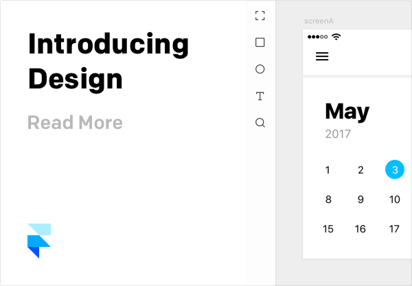Pick day 9 in the calendar
The height and width of the screenshot is (286, 412).
360,200
